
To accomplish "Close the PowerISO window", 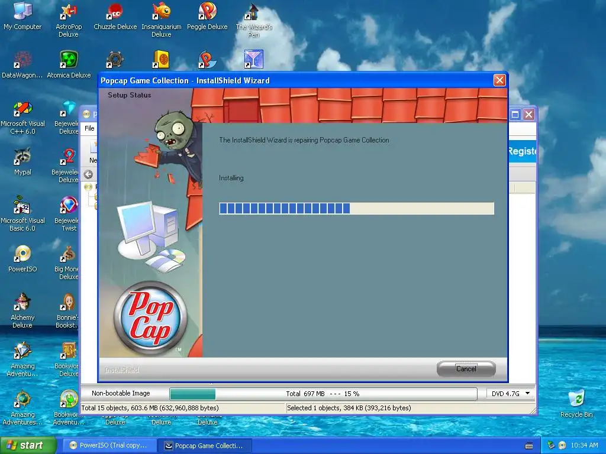I will pos(528,114).
